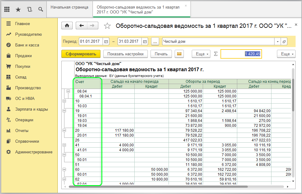Collapse the account 41 group
302x194 pixels.
[64, 145]
